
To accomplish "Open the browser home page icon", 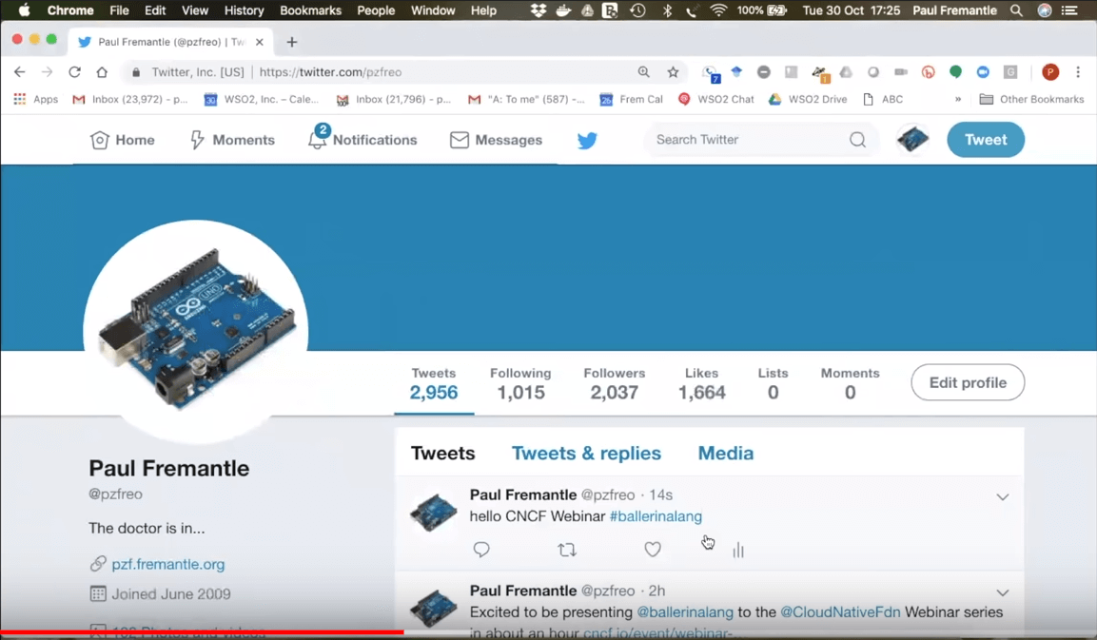I will (x=102, y=72).
